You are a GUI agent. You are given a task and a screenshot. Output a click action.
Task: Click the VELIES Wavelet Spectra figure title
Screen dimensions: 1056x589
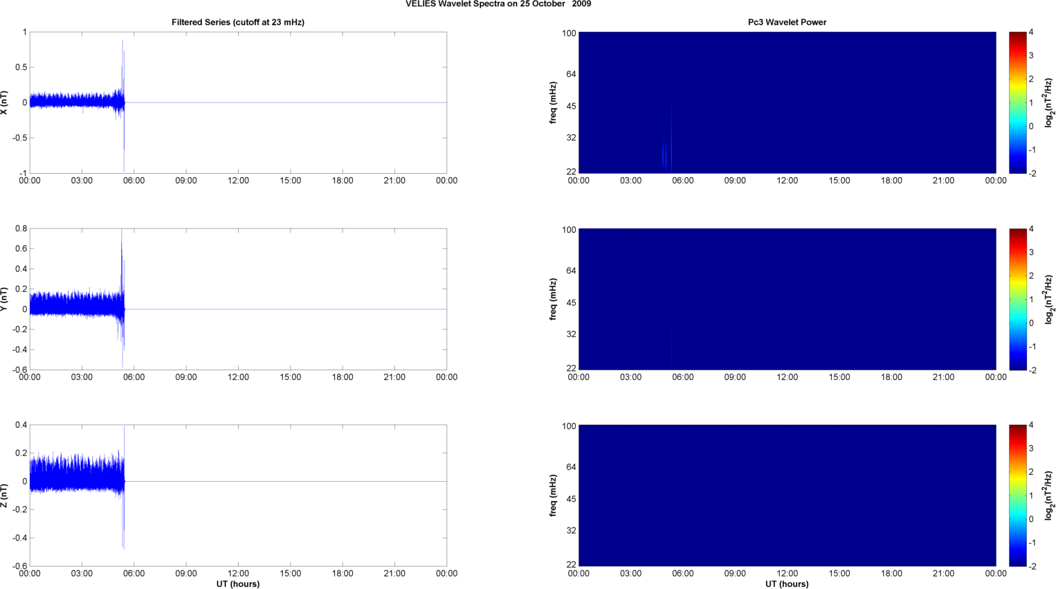(x=498, y=4)
